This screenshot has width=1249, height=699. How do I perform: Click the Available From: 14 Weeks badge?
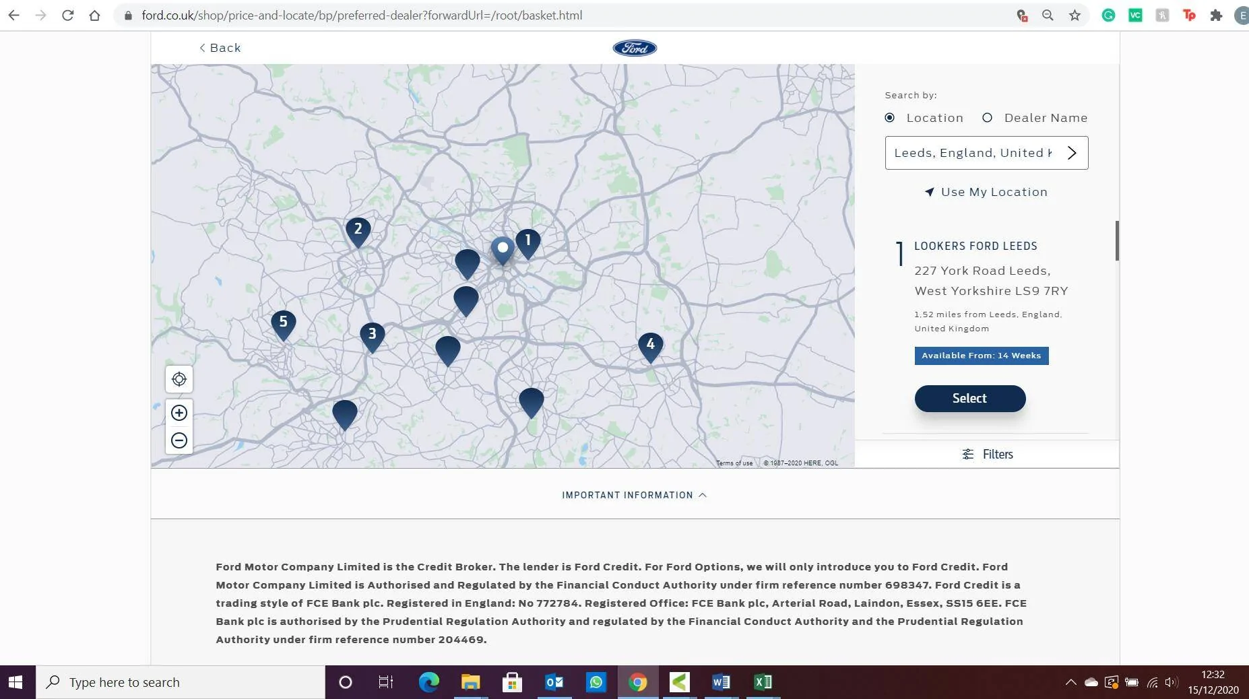coord(982,356)
